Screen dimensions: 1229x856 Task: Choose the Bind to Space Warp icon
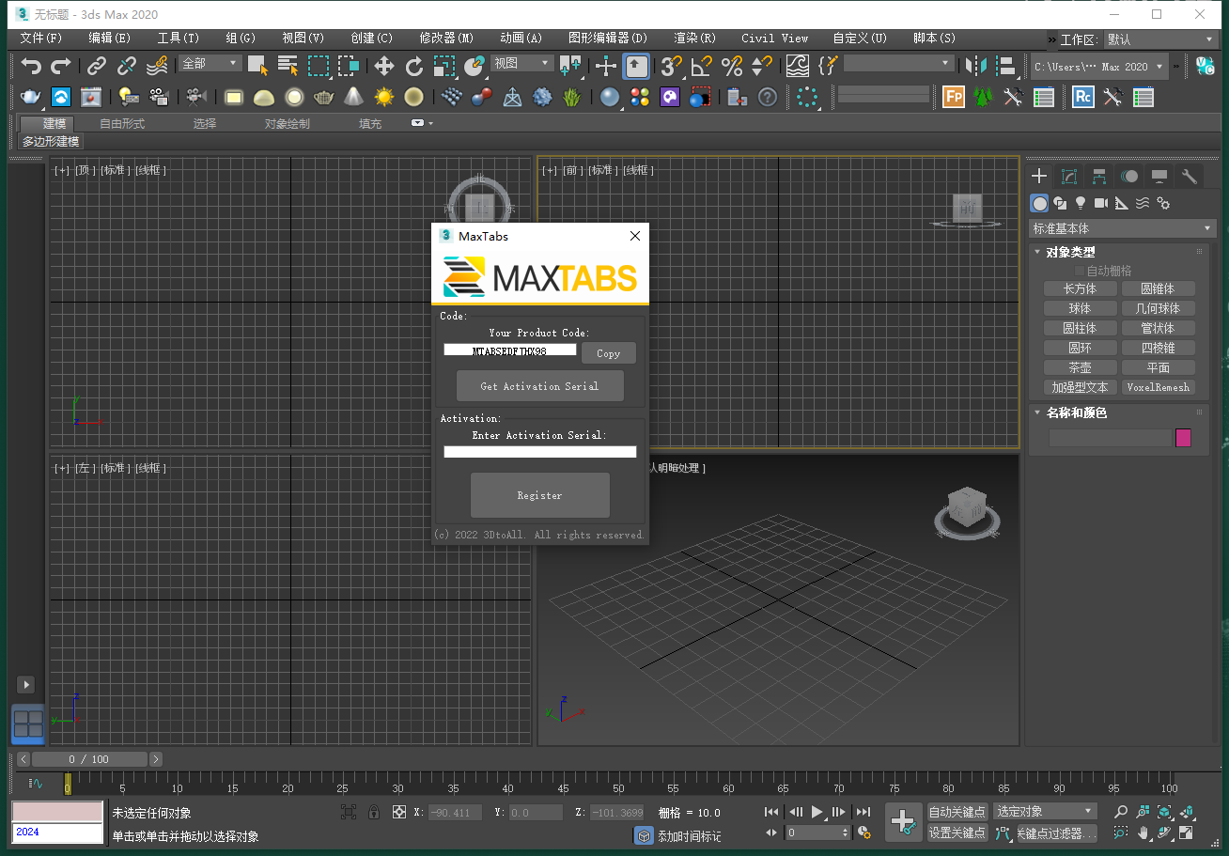[157, 66]
